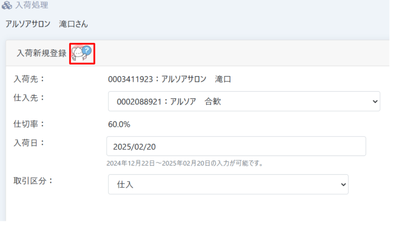
Task: Click the 取引区分 field label
Action: click(x=33, y=180)
